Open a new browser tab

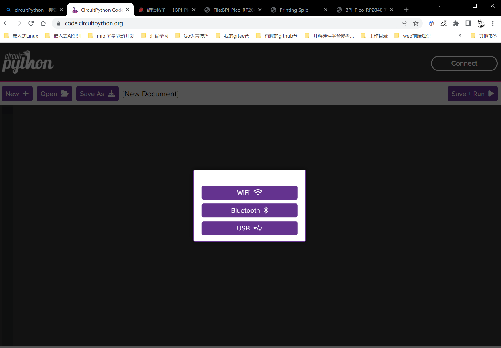(406, 10)
